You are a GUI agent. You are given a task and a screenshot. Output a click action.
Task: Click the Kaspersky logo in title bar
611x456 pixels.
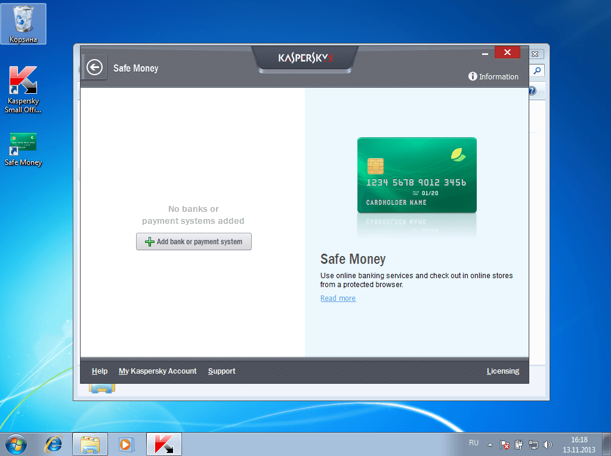click(x=305, y=58)
